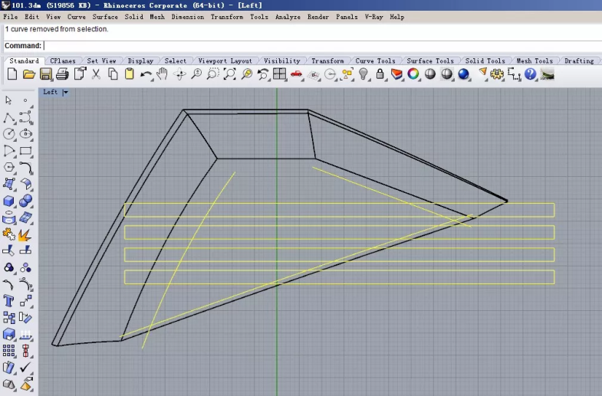Image resolution: width=602 pixels, height=396 pixels.
Task: Click the Left viewport title label
Action: click(x=51, y=93)
